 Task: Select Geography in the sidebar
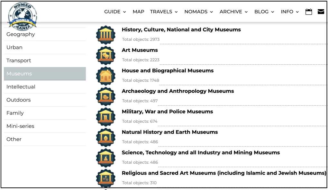tap(21, 34)
